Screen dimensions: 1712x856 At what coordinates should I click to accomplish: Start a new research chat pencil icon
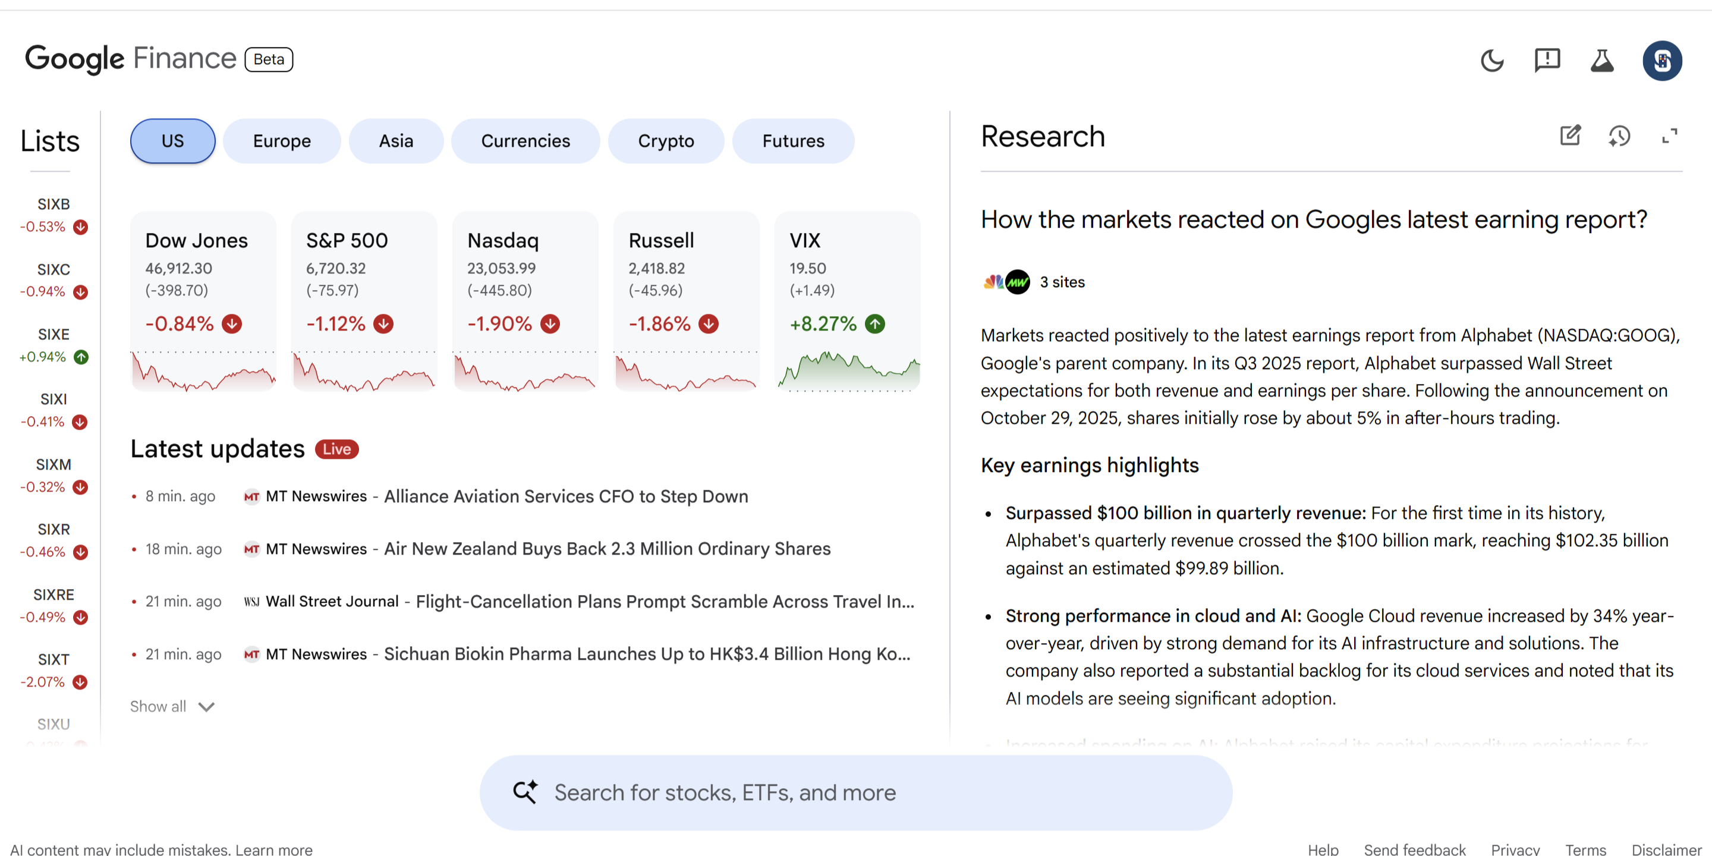1571,136
